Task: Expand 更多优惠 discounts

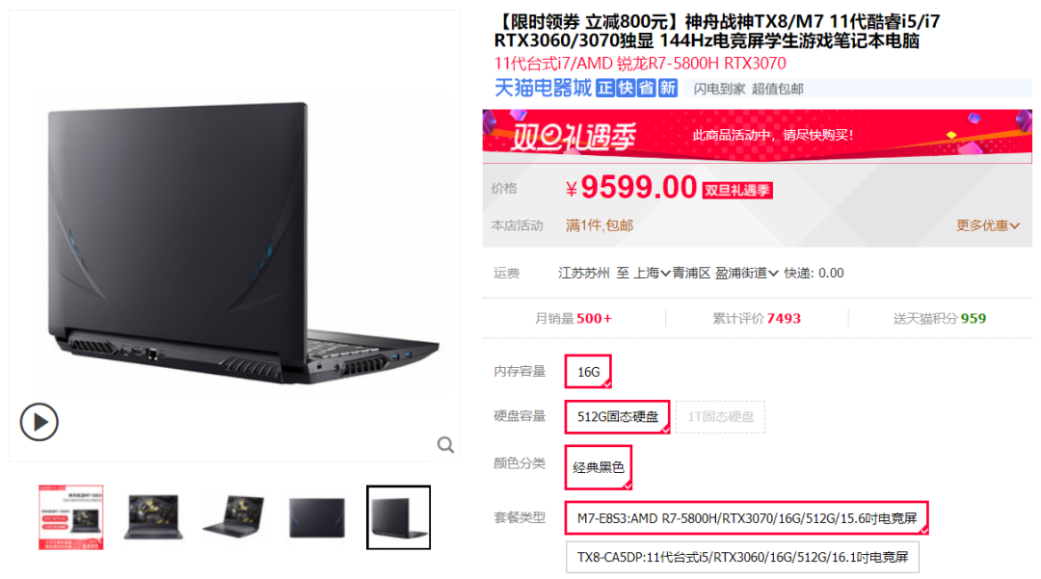Action: point(987,225)
